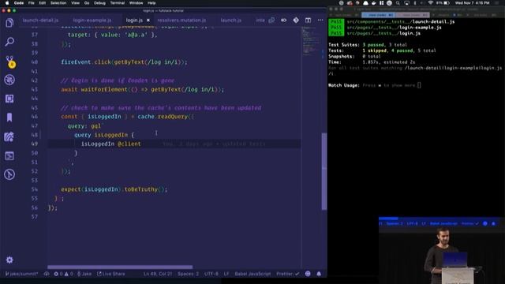Image resolution: width=505 pixels, height=284 pixels.
Task: Open the Window menu
Action: pos(137,3)
